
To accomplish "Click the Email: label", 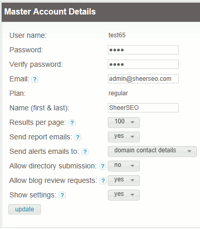I will (x=19, y=79).
